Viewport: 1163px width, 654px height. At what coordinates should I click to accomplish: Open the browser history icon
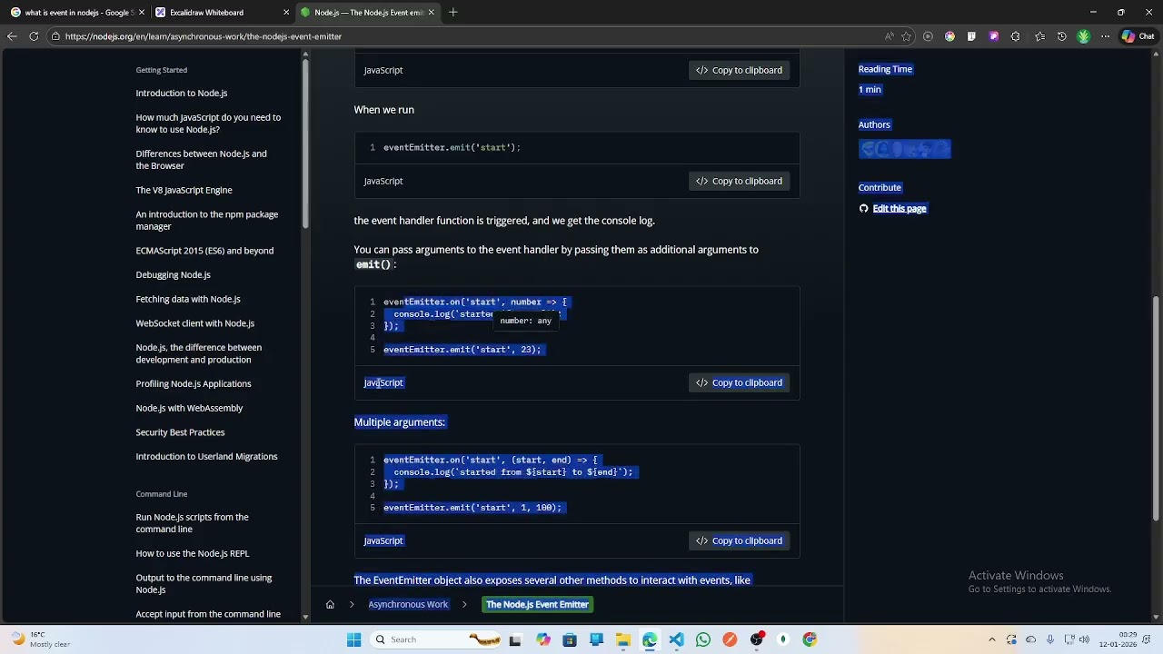click(x=1061, y=36)
